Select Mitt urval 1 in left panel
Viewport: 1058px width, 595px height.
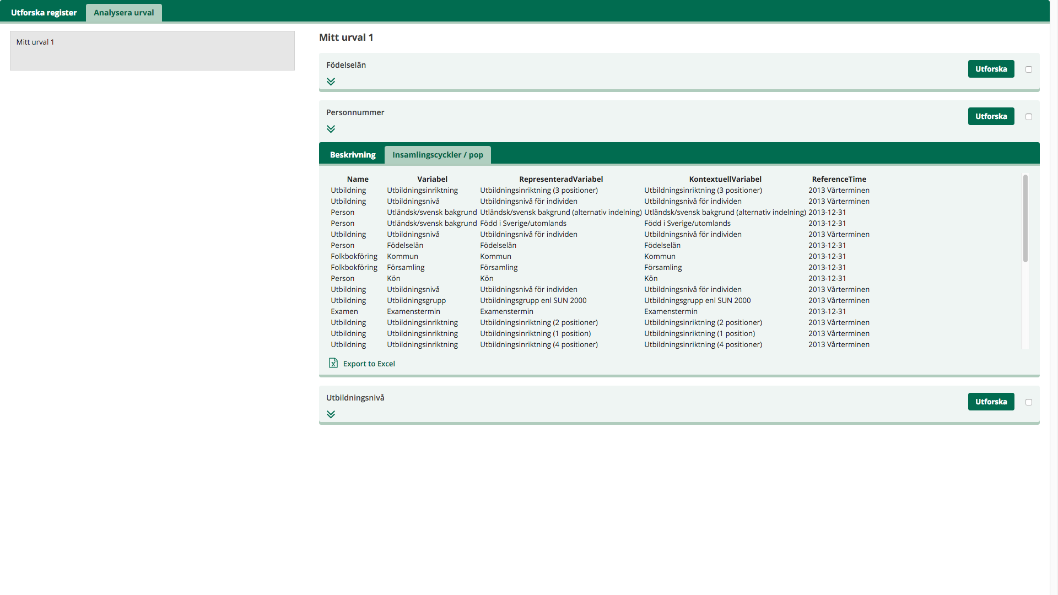[152, 51]
